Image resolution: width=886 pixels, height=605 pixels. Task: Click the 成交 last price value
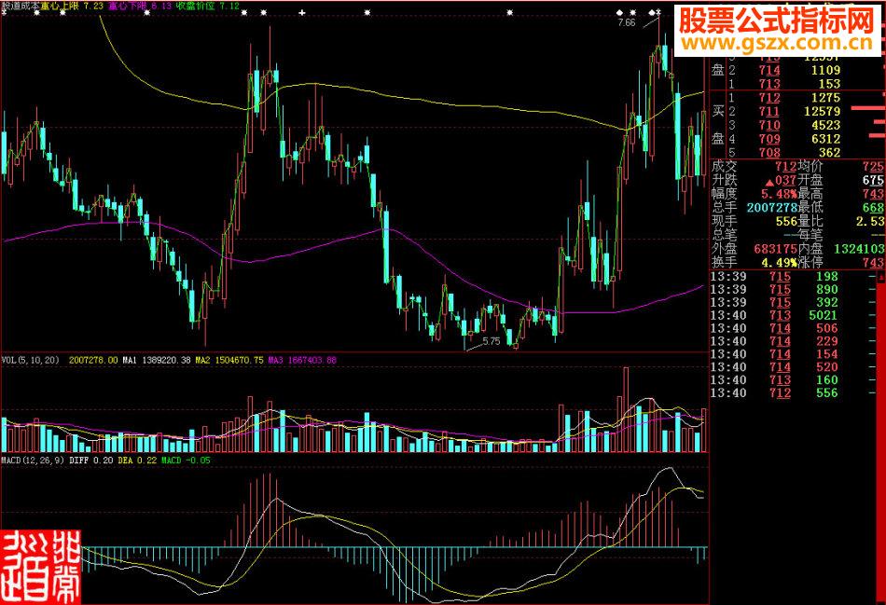point(785,166)
